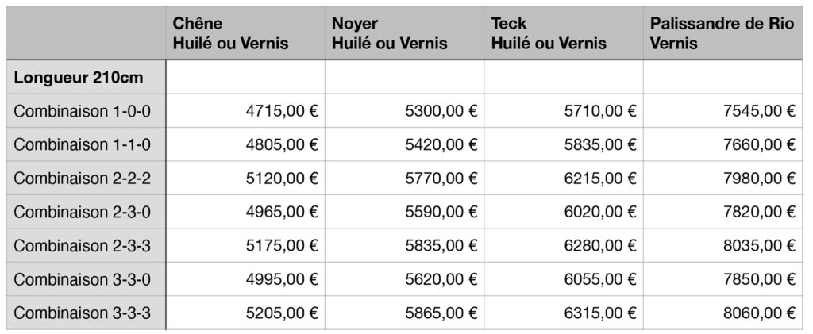Image resolution: width=813 pixels, height=334 pixels.
Task: Select the Combinaison 2-3-3 row label
Action: pos(82,246)
